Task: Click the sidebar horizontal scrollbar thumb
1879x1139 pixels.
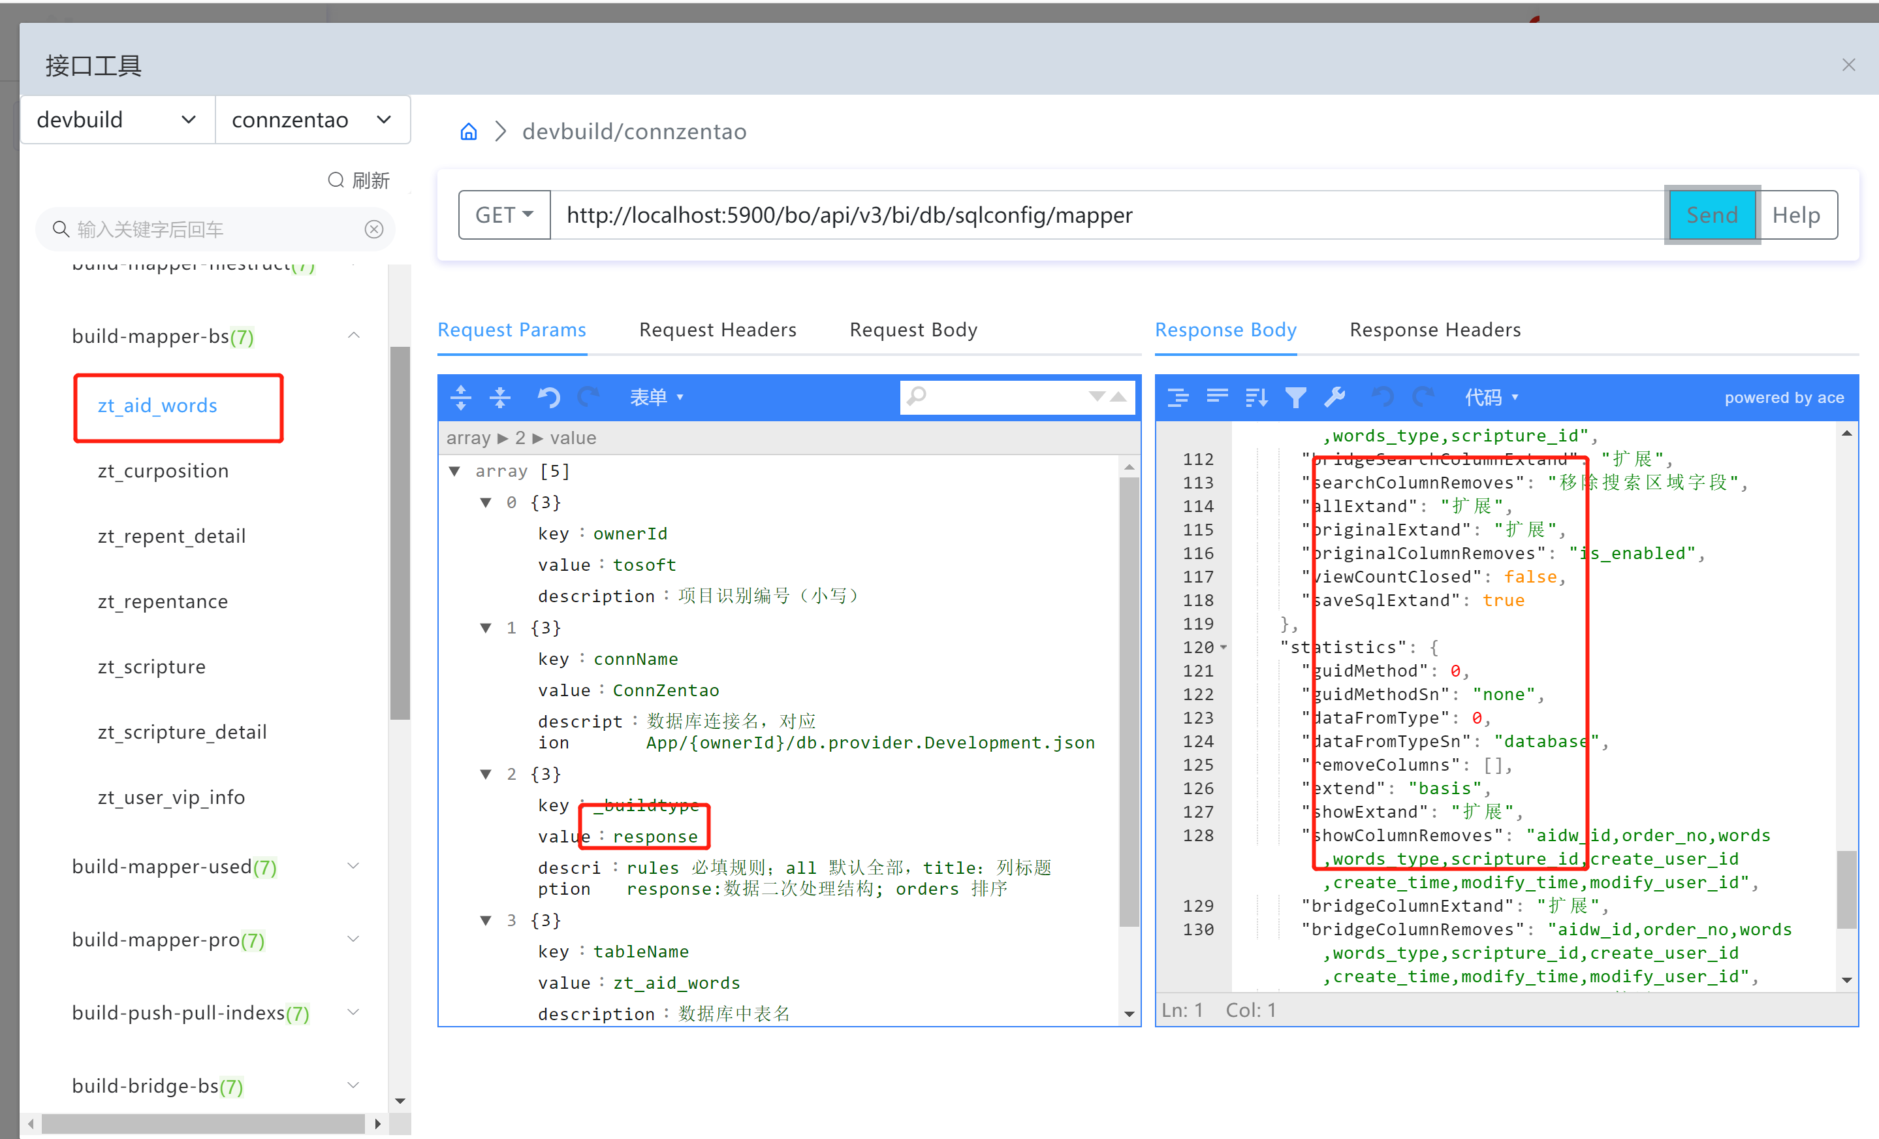Action: point(203,1124)
